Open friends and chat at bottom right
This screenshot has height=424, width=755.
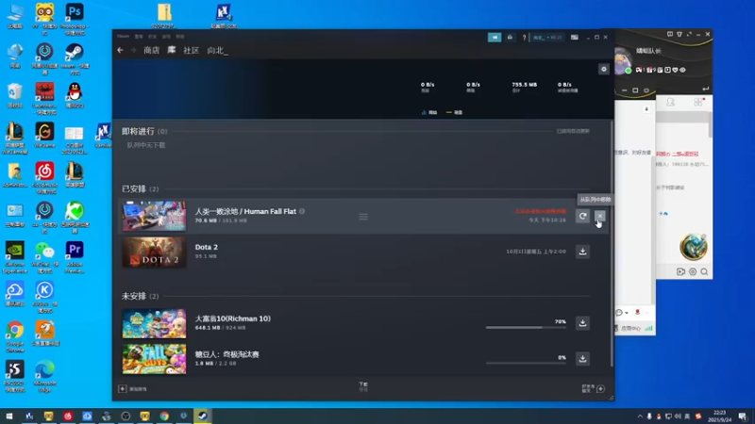[x=594, y=388]
